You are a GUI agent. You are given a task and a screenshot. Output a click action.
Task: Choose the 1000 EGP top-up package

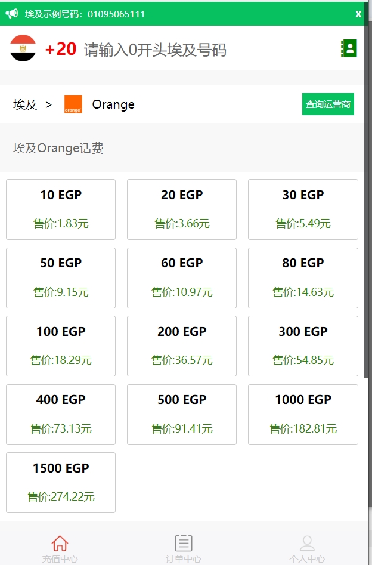coord(303,414)
